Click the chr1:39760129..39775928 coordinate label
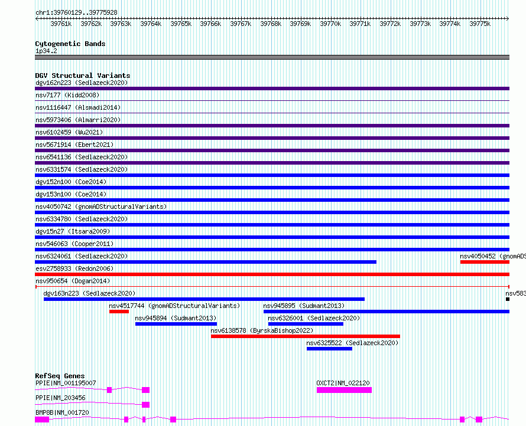This screenshot has width=526, height=426. coord(76,13)
